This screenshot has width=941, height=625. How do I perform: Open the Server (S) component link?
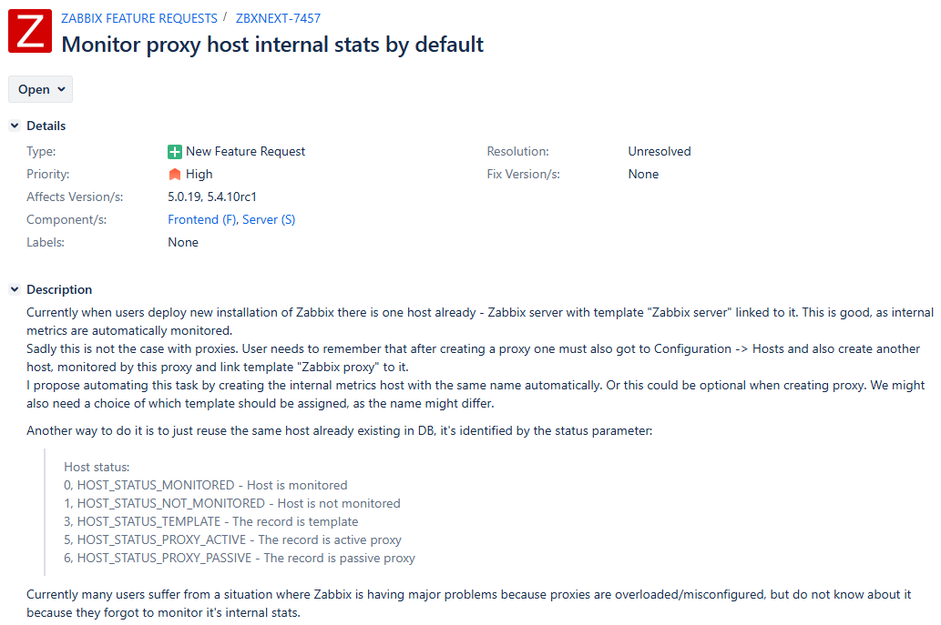click(269, 219)
